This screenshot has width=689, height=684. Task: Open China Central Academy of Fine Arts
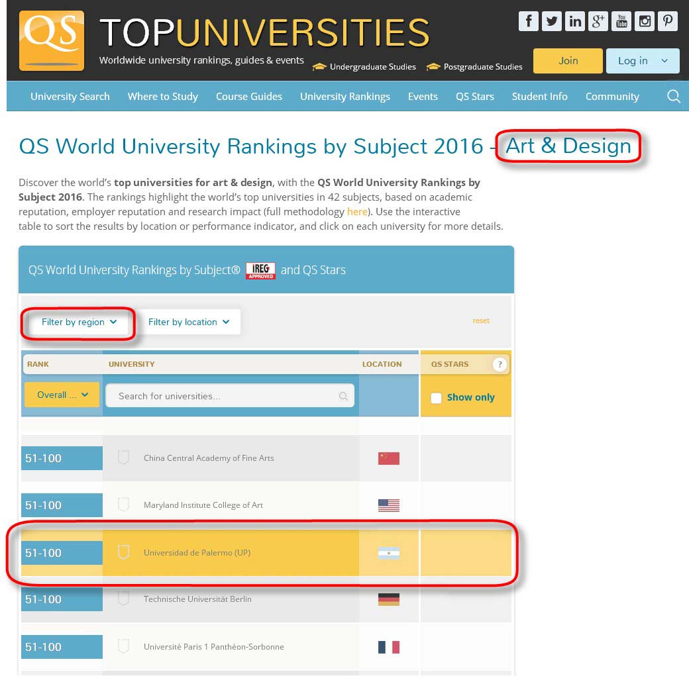tap(209, 458)
